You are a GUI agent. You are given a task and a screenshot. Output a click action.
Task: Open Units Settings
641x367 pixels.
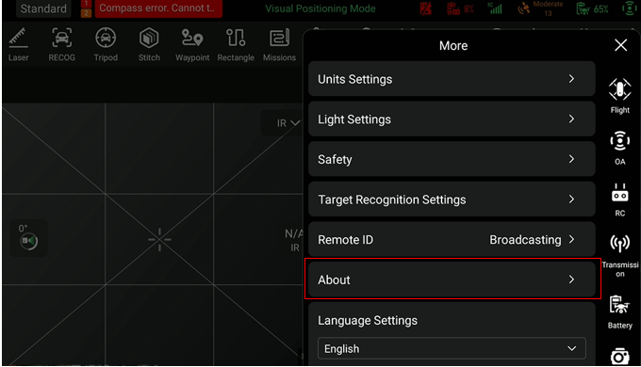[452, 79]
